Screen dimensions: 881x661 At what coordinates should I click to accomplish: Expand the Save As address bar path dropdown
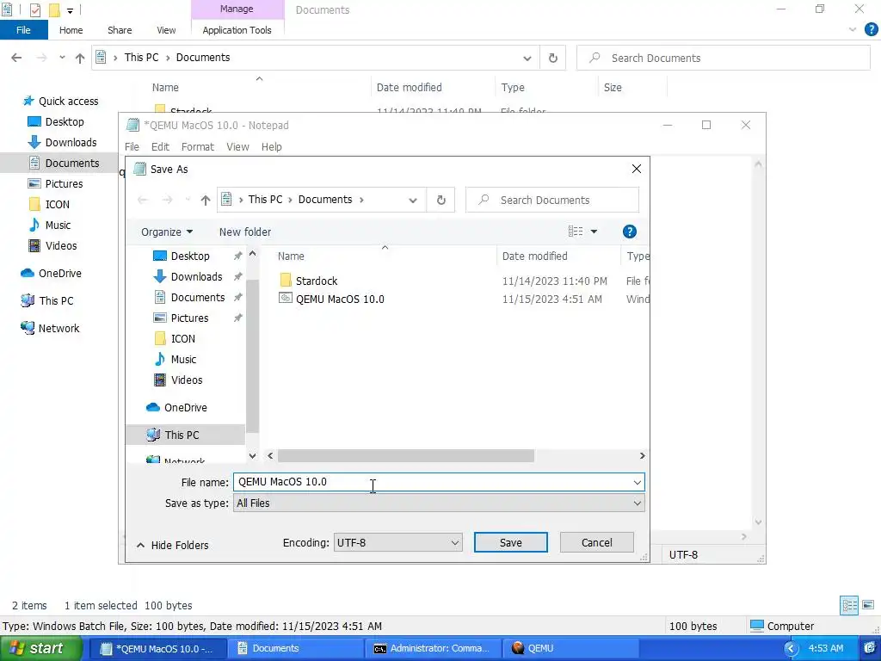pyautogui.click(x=413, y=200)
